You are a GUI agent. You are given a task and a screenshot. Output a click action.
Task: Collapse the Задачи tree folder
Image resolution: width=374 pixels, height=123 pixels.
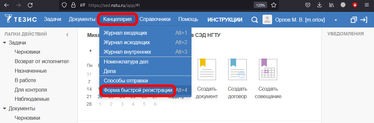[x=5, y=43]
